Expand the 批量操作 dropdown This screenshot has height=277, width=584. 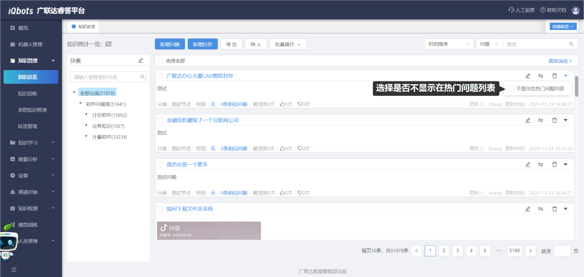click(288, 44)
